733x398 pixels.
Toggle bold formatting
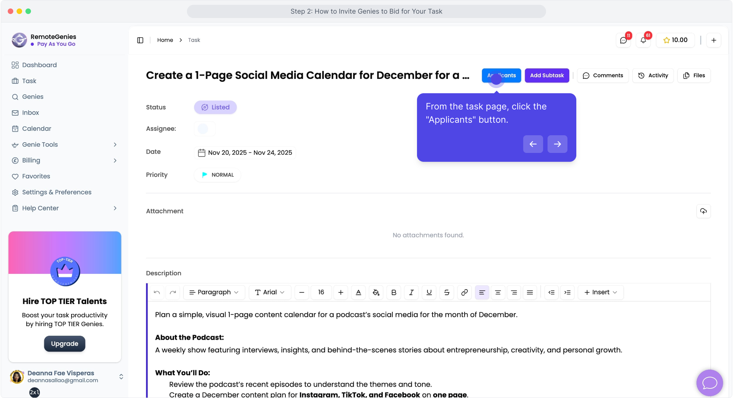pyautogui.click(x=394, y=292)
